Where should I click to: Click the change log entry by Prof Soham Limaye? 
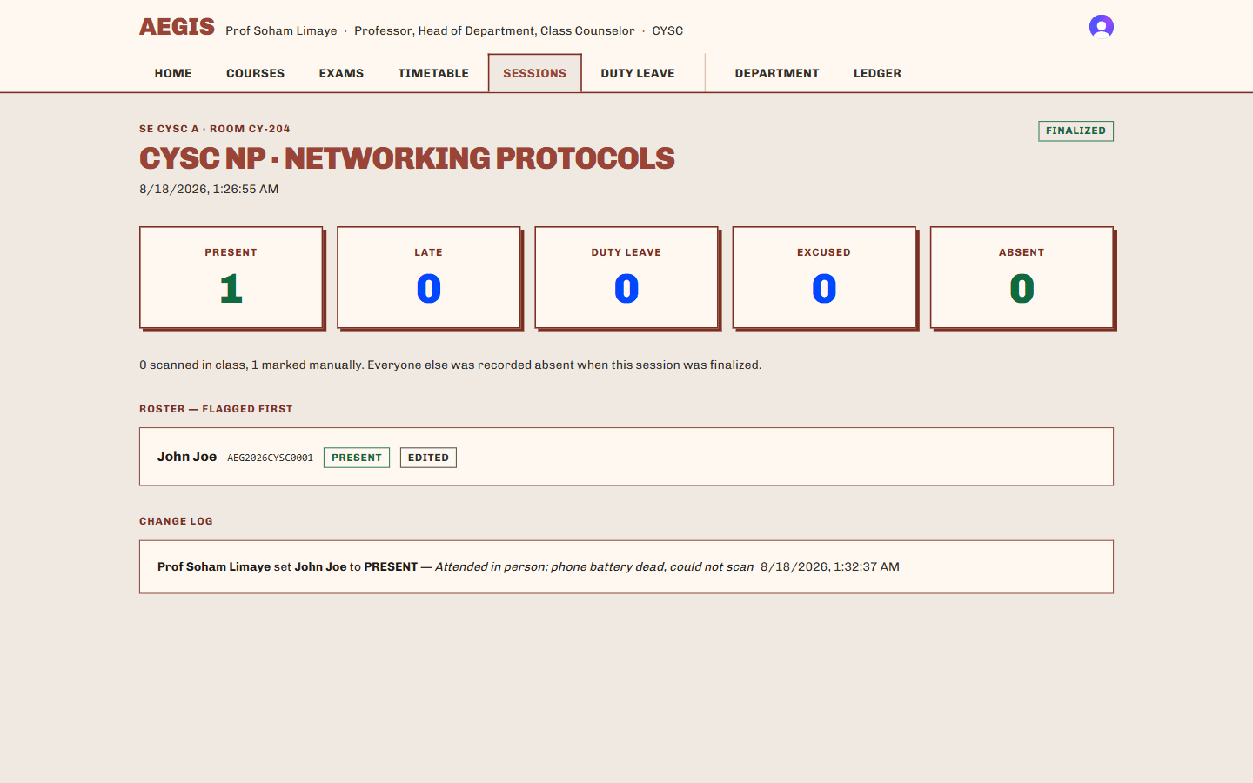pos(626,567)
